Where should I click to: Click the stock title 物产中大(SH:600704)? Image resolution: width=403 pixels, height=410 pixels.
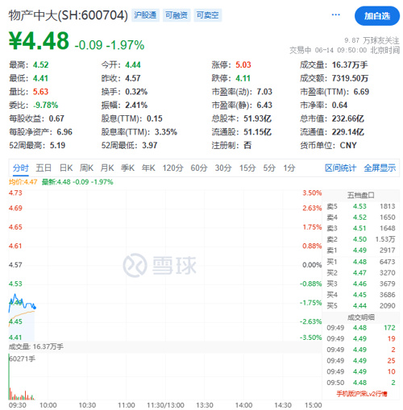[69, 15]
